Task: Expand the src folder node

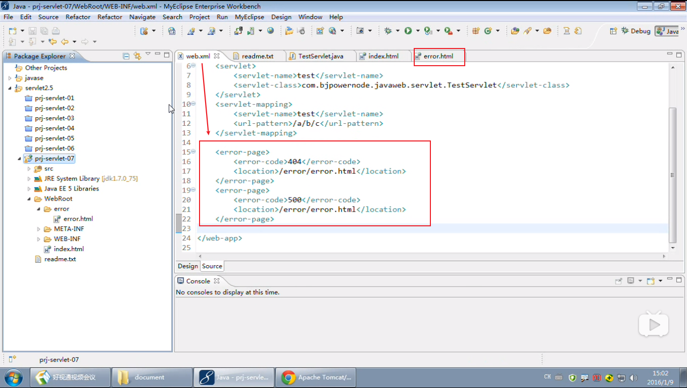Action: coord(29,169)
